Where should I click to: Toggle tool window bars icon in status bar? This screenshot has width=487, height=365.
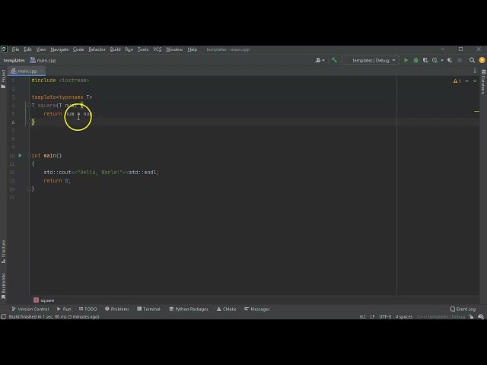pyautogui.click(x=3, y=316)
